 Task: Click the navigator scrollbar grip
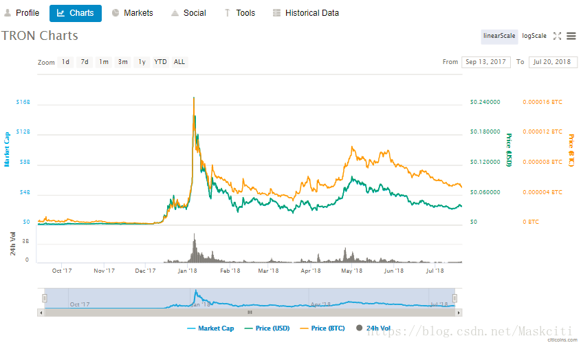click(250, 313)
